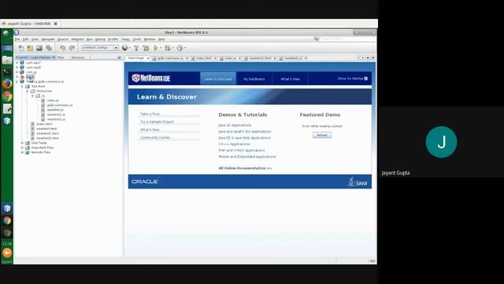Select the What's New start page tab

click(x=291, y=79)
